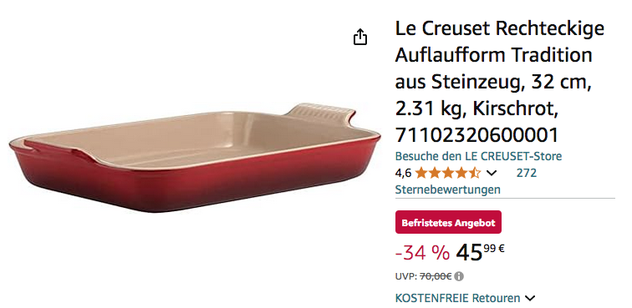Open the 272 ratings count link
The width and height of the screenshot is (632, 308).
(527, 173)
